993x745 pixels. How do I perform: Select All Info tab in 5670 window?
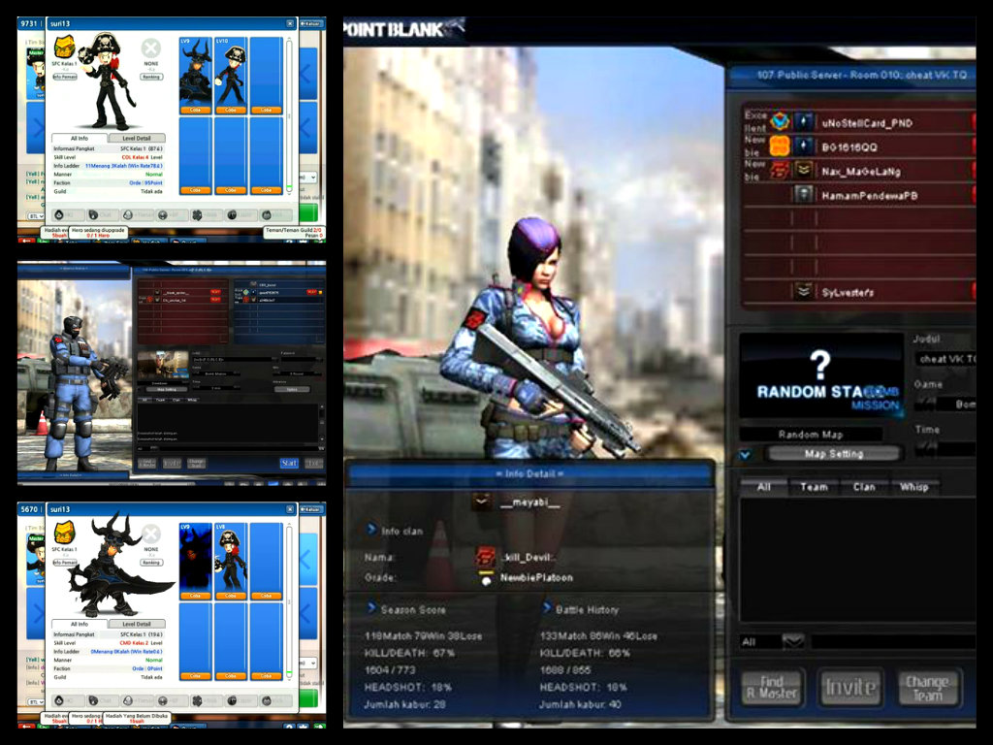coord(80,624)
